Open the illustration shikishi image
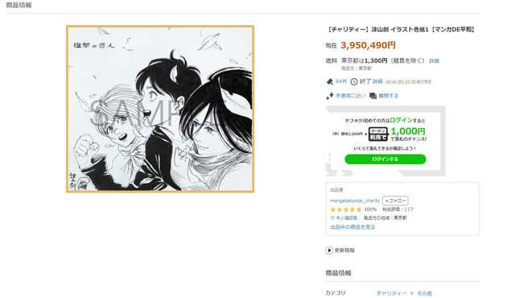Image resolution: width=515 pixels, height=298 pixels. point(160,109)
